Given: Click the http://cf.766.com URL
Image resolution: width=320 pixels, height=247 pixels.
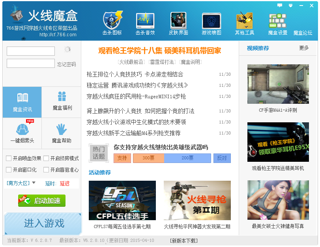Looking at the screenshot, I should [x=58, y=35].
